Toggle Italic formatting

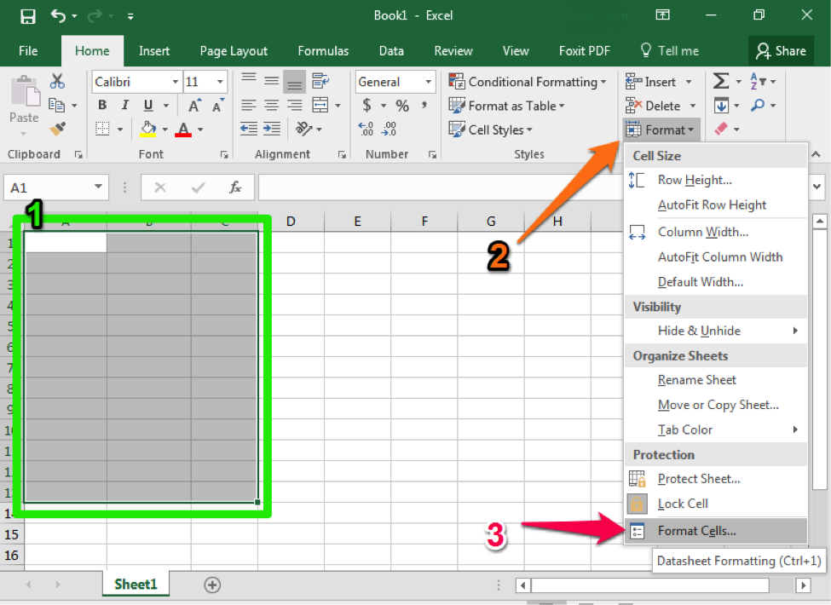pyautogui.click(x=125, y=106)
